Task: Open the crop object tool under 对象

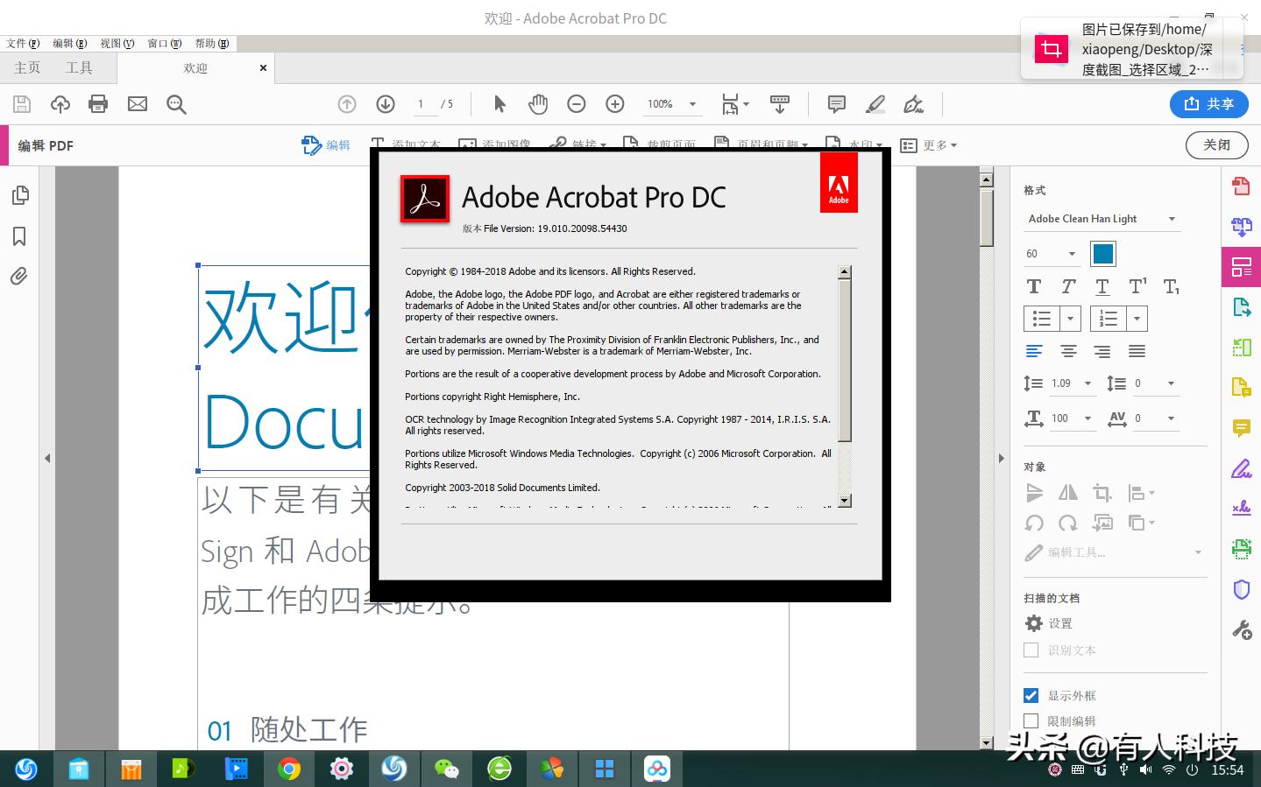Action: click(1102, 492)
